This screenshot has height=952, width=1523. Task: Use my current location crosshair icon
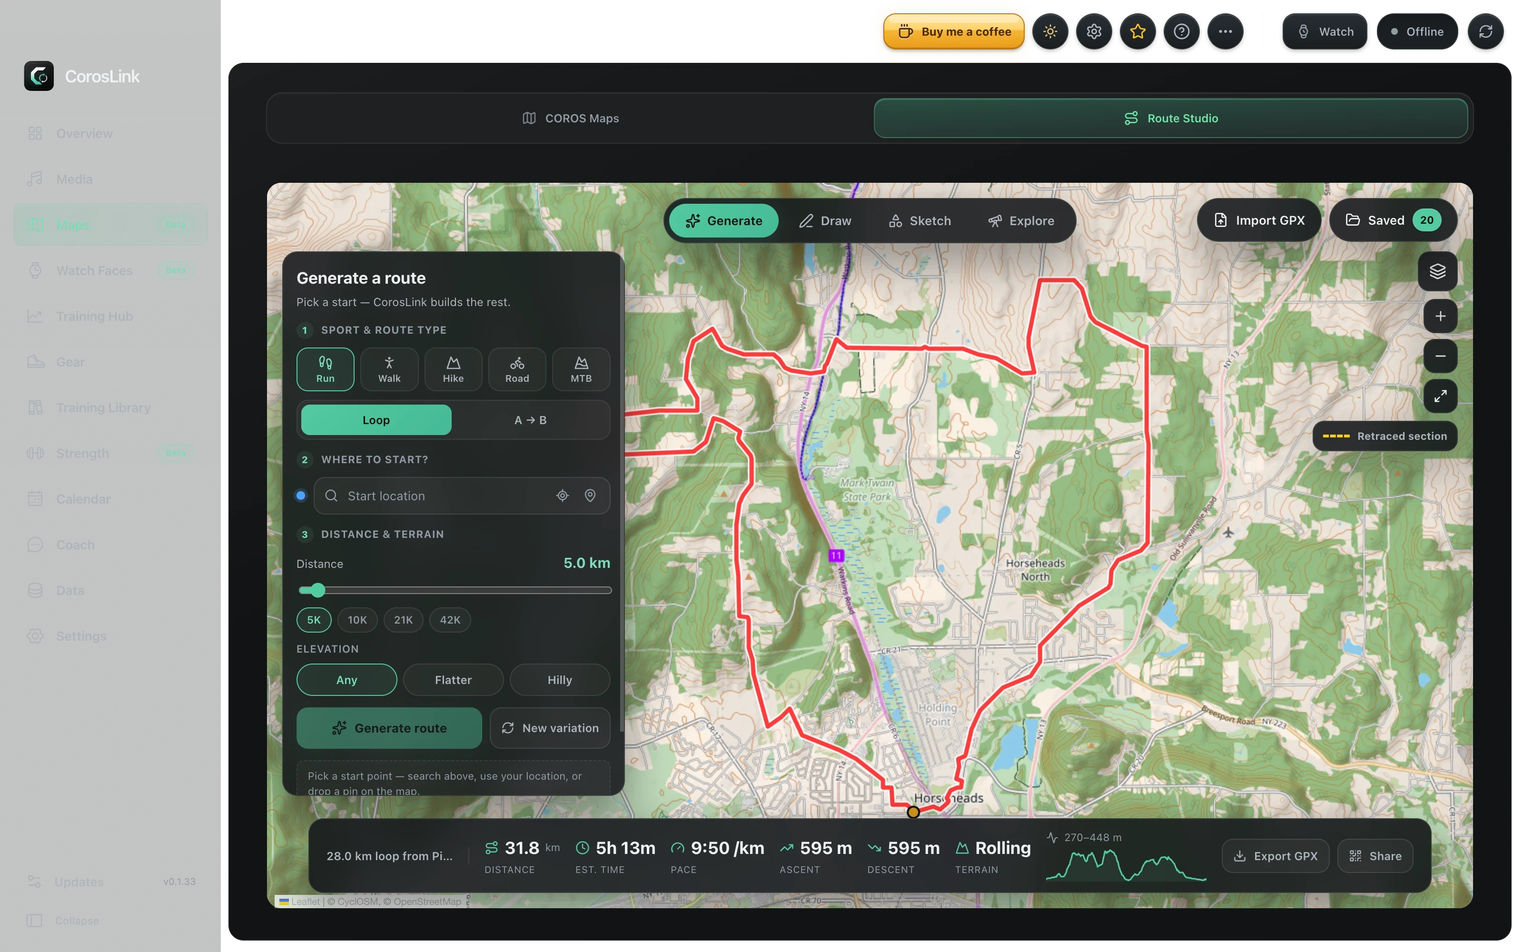[562, 496]
